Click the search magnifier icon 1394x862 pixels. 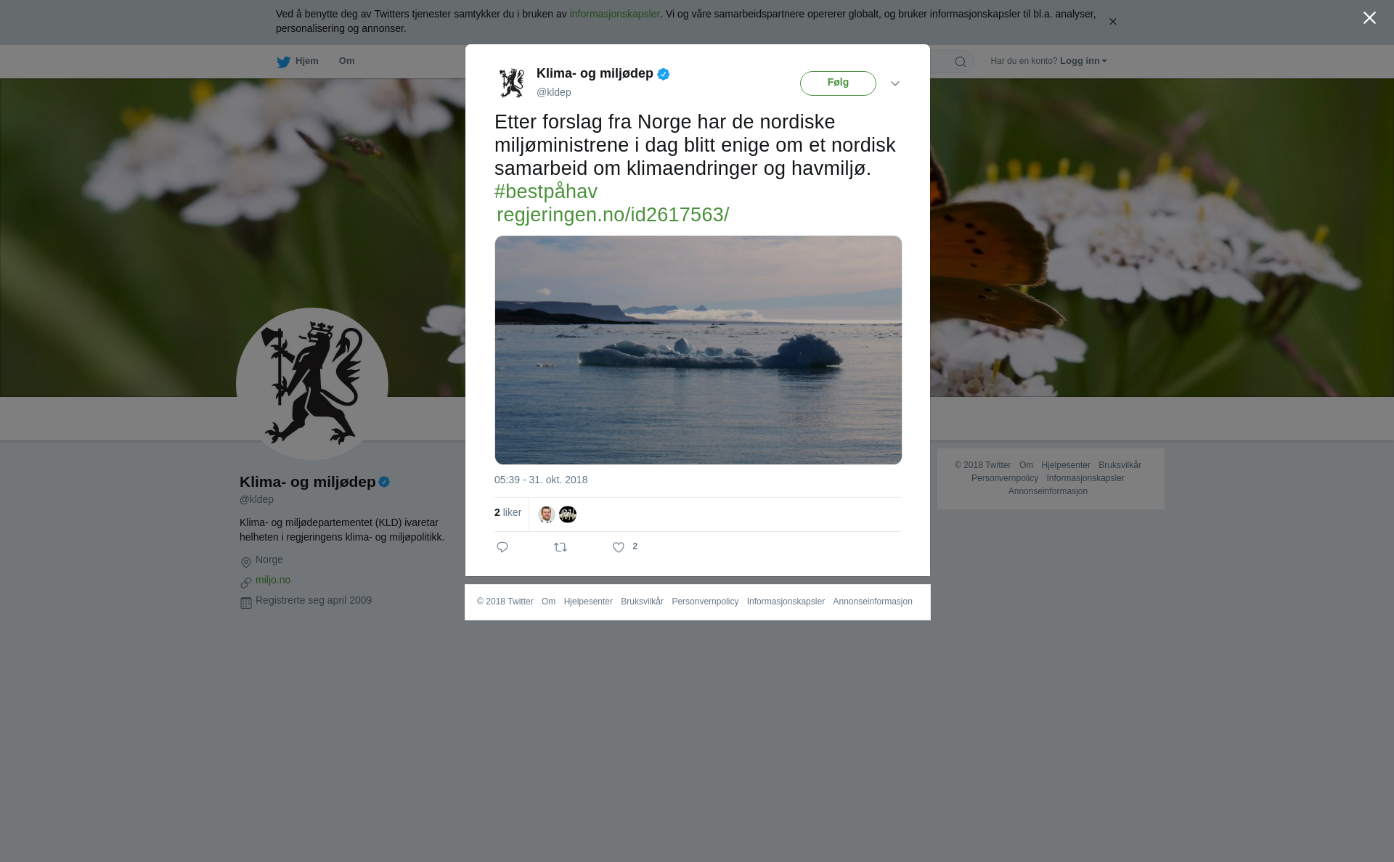tap(961, 62)
